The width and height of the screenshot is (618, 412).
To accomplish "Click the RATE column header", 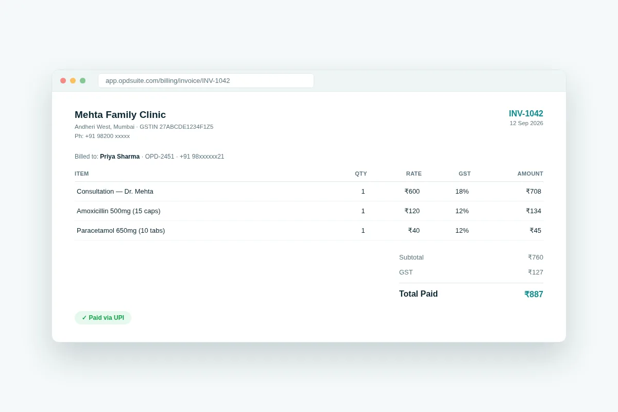I will pos(414,174).
